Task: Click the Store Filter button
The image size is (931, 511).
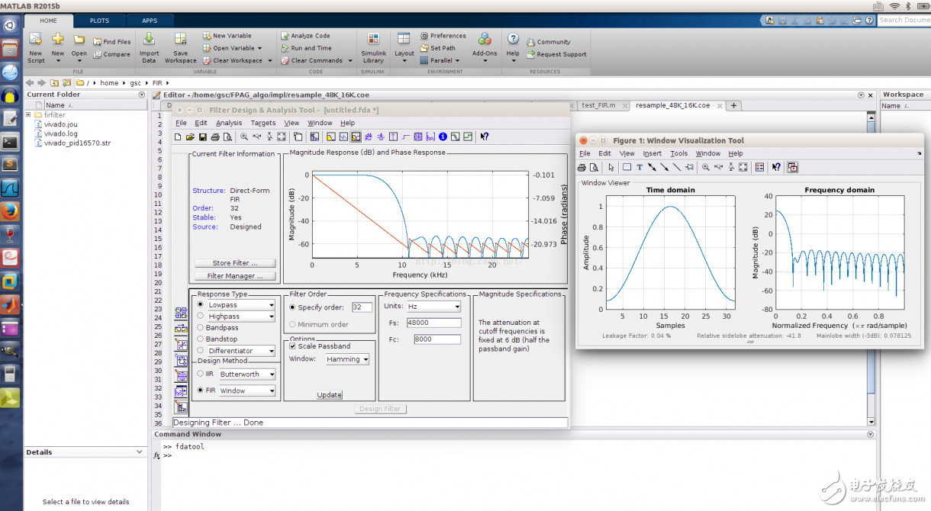Action: (234, 263)
